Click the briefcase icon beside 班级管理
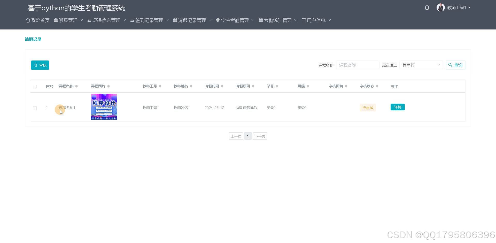Image resolution: width=496 pixels, height=243 pixels. [x=56, y=20]
